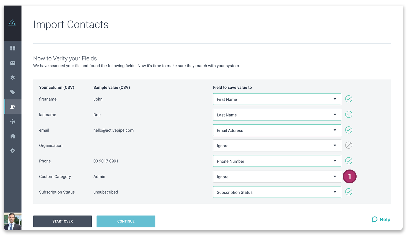Select the contacts people icon in sidebar
The width and height of the screenshot is (407, 236).
pos(13,107)
